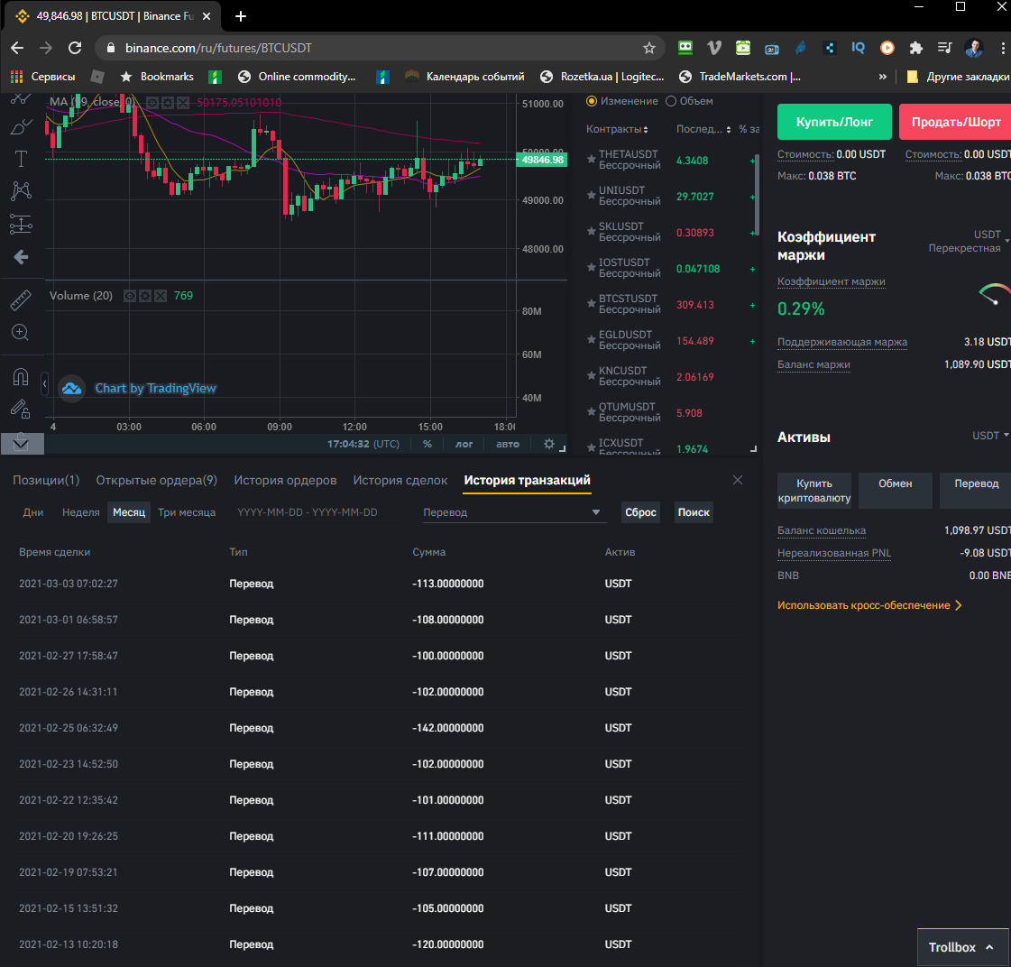Open the Vimeo browser extension
Screen dimensions: 1011x967
(x=713, y=48)
